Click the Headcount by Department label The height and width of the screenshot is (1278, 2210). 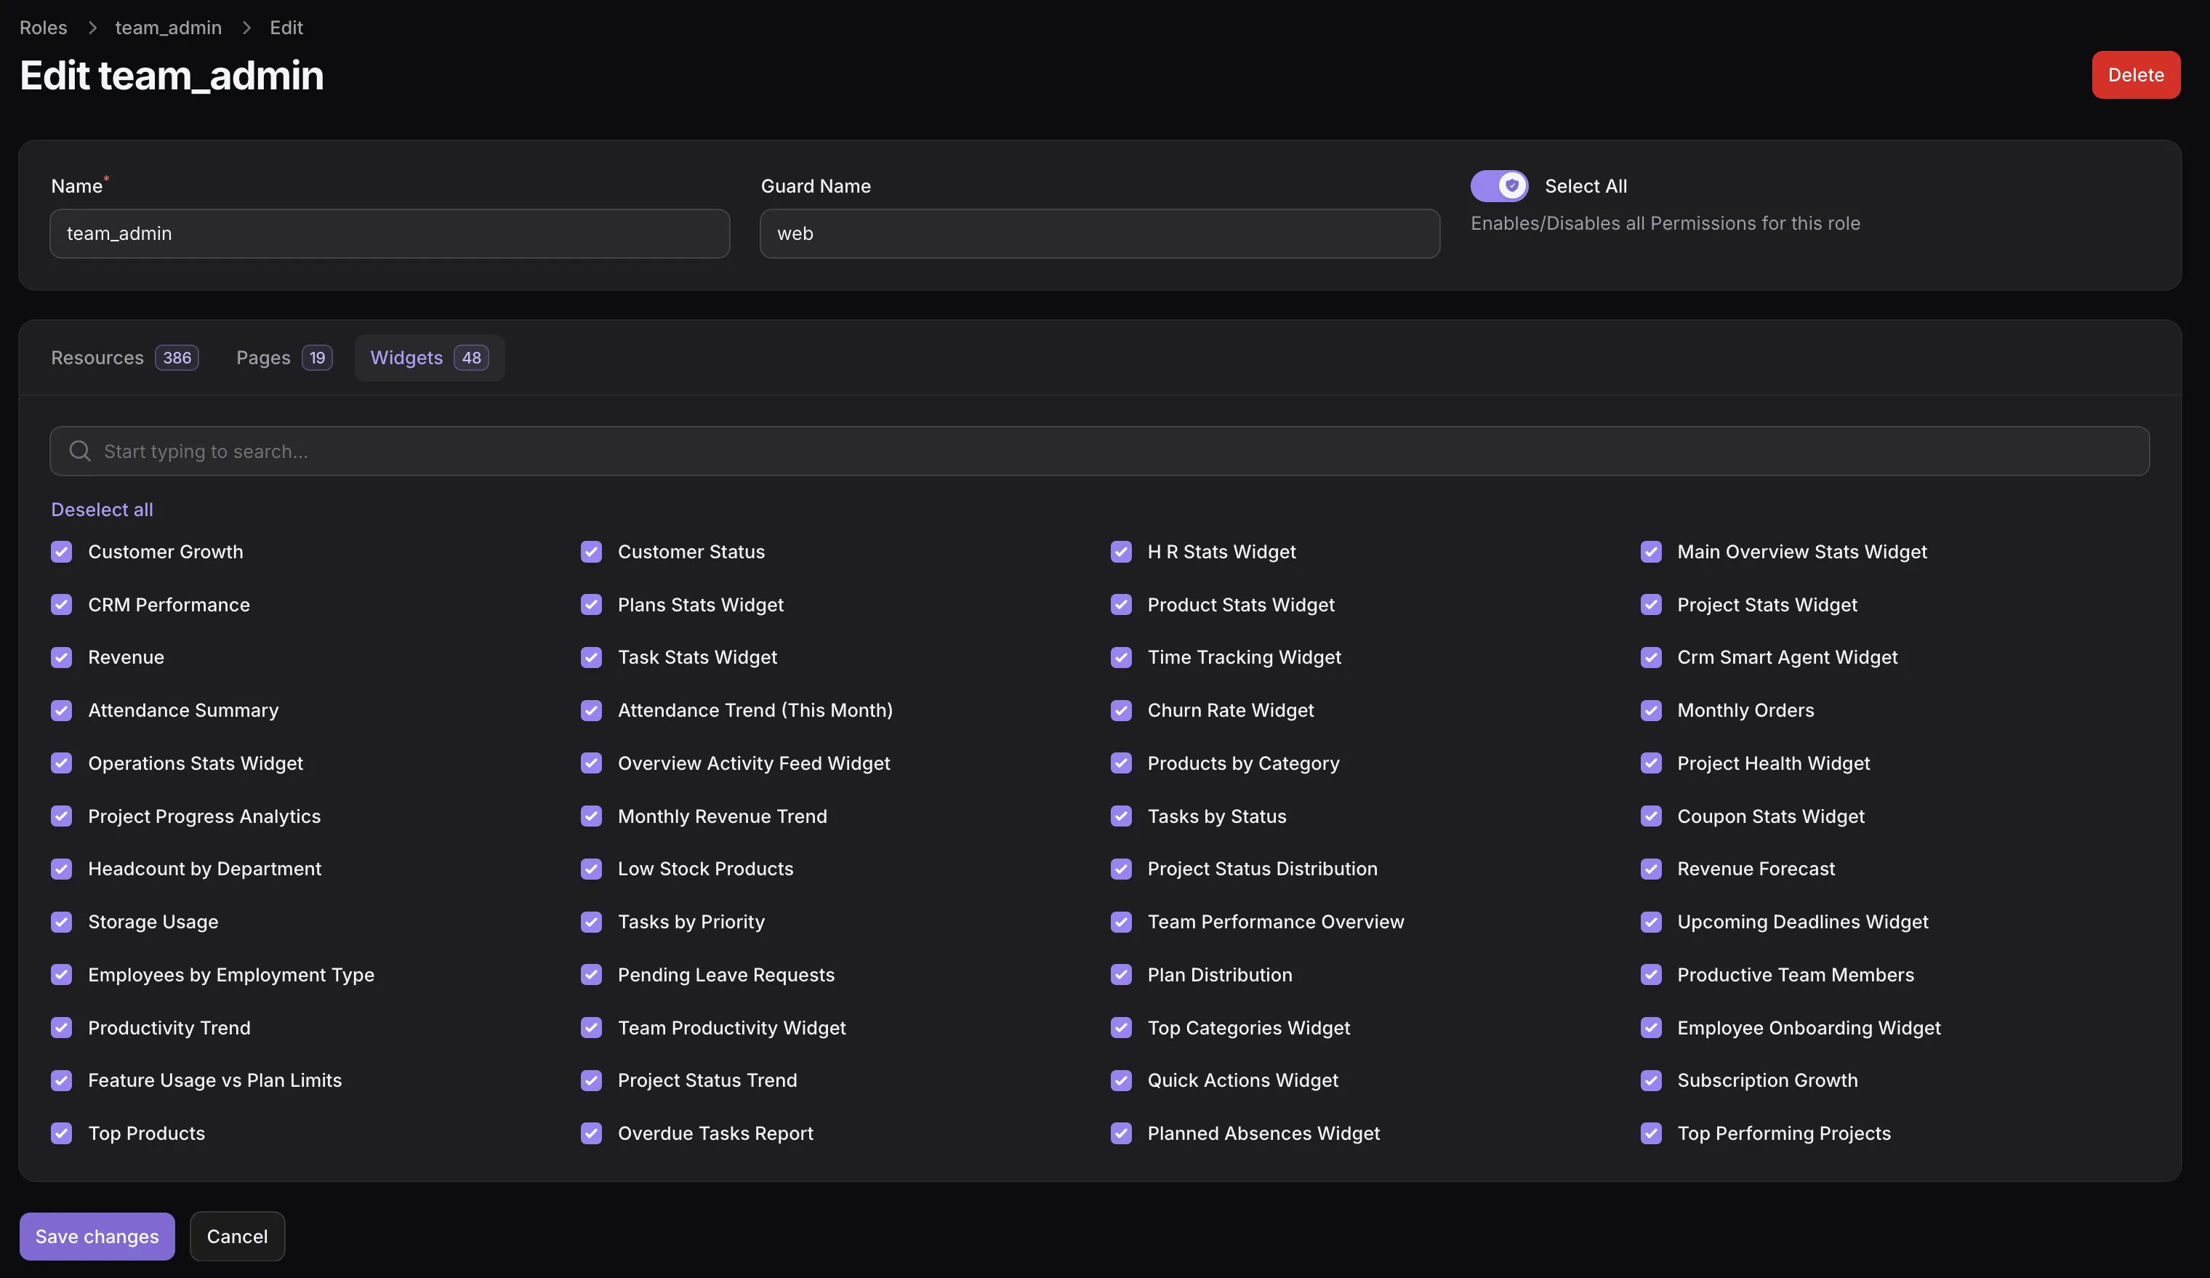[204, 869]
